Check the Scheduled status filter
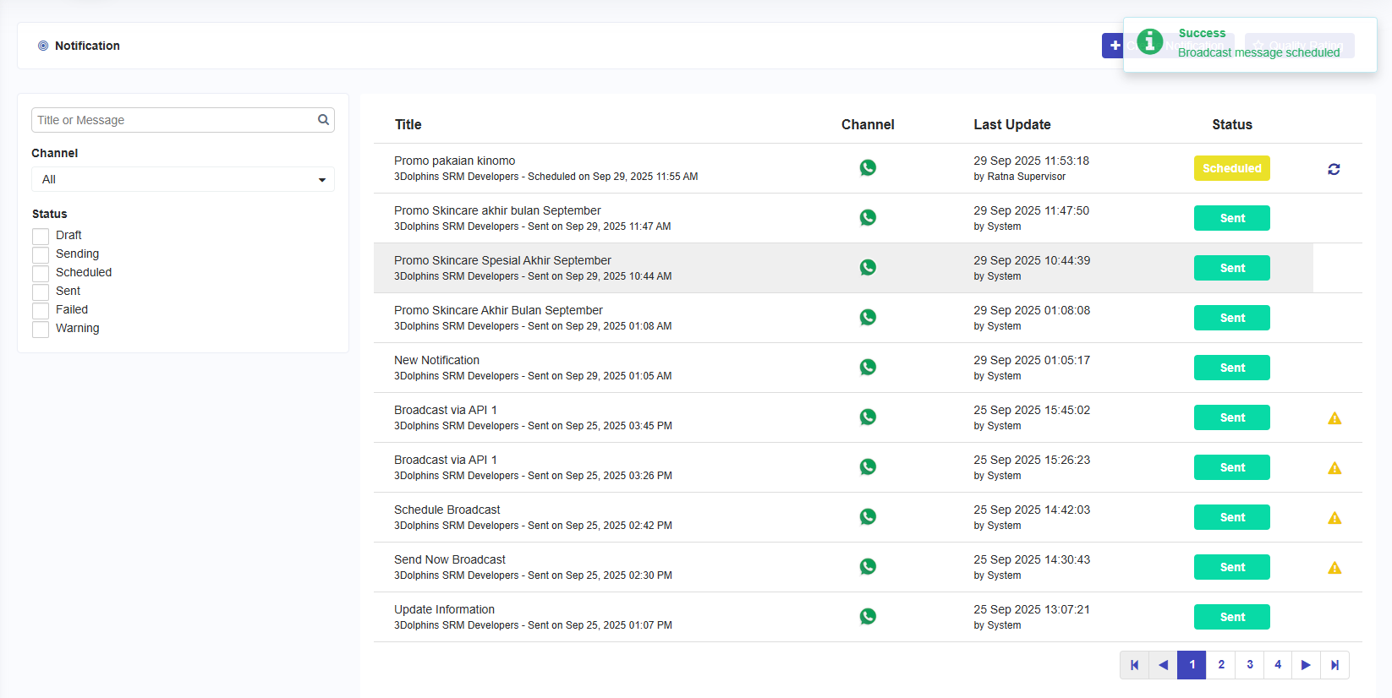The image size is (1392, 698). coord(41,273)
